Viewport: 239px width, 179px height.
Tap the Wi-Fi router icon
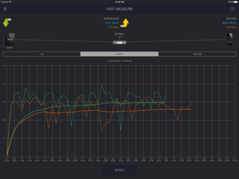coord(119,43)
